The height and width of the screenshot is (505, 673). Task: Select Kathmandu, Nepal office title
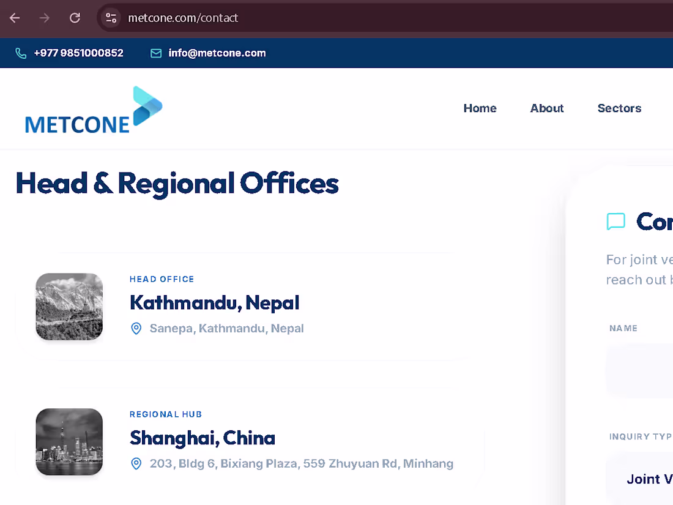[215, 303]
